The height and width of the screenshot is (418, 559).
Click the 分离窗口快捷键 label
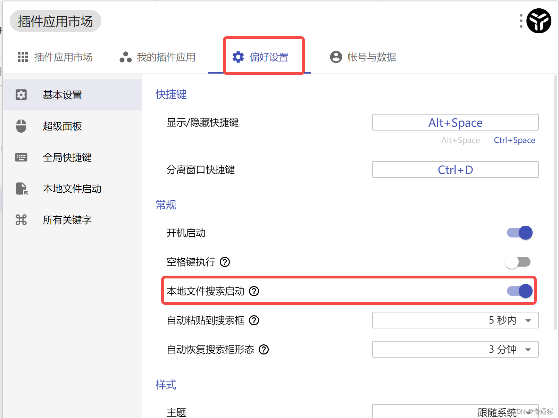tap(201, 169)
